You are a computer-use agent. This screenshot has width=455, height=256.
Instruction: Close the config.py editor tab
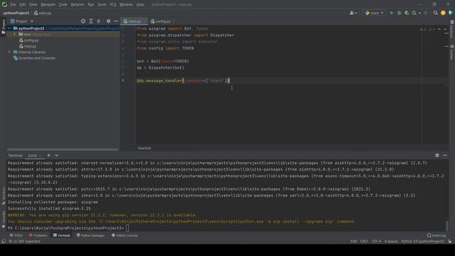[173, 21]
